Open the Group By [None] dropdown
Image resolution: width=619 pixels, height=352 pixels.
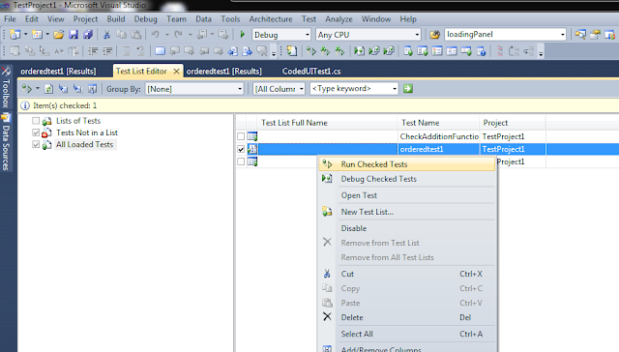(240, 89)
